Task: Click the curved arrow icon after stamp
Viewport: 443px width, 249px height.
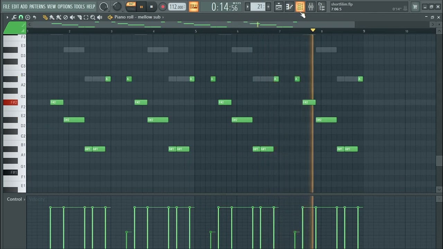Action: click(x=35, y=17)
